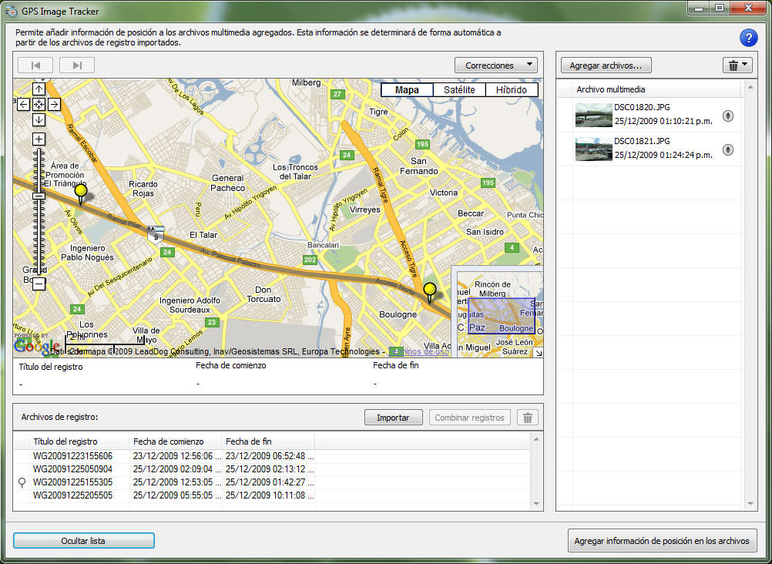Open the blue help question mark
The height and width of the screenshot is (564, 772).
748,38
